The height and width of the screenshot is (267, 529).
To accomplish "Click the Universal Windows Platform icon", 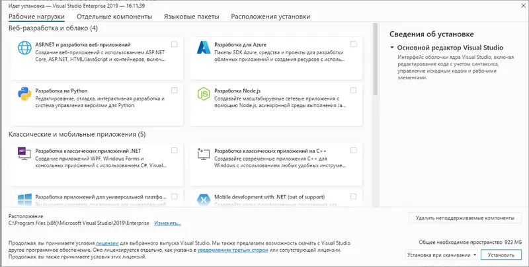I will click(x=24, y=200).
